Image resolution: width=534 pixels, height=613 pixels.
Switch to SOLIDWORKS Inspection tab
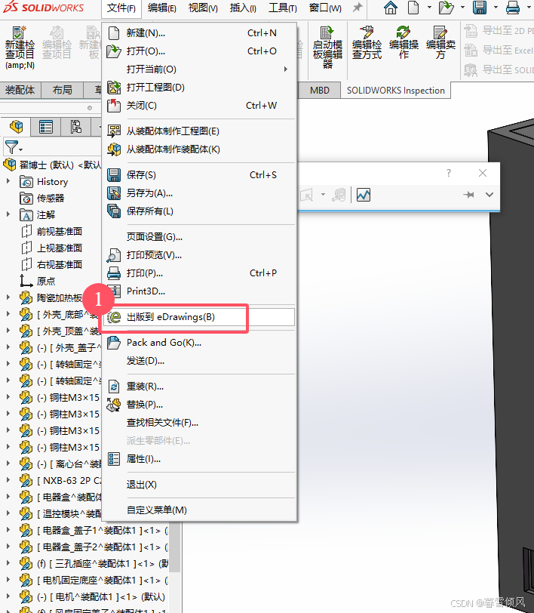tap(396, 91)
